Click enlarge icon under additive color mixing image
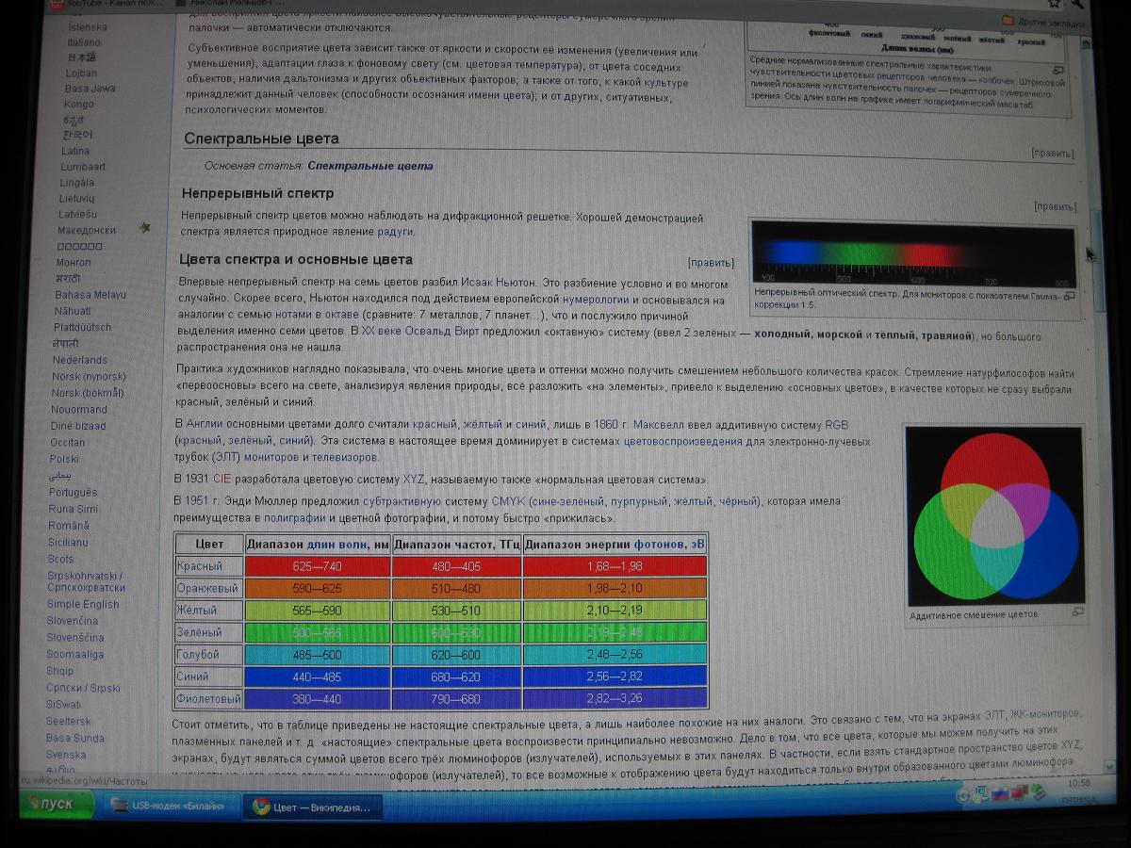 (x=1077, y=612)
